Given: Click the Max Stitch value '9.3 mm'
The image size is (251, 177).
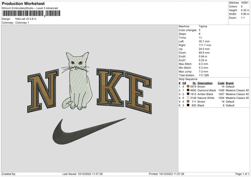Looking at the screenshot, I should [203, 64].
